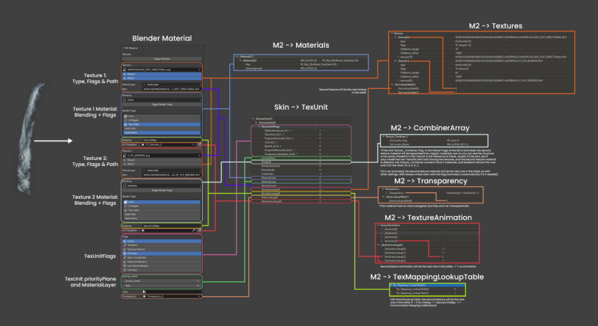Open the Alpha blending mode dropdown

(x=163, y=99)
